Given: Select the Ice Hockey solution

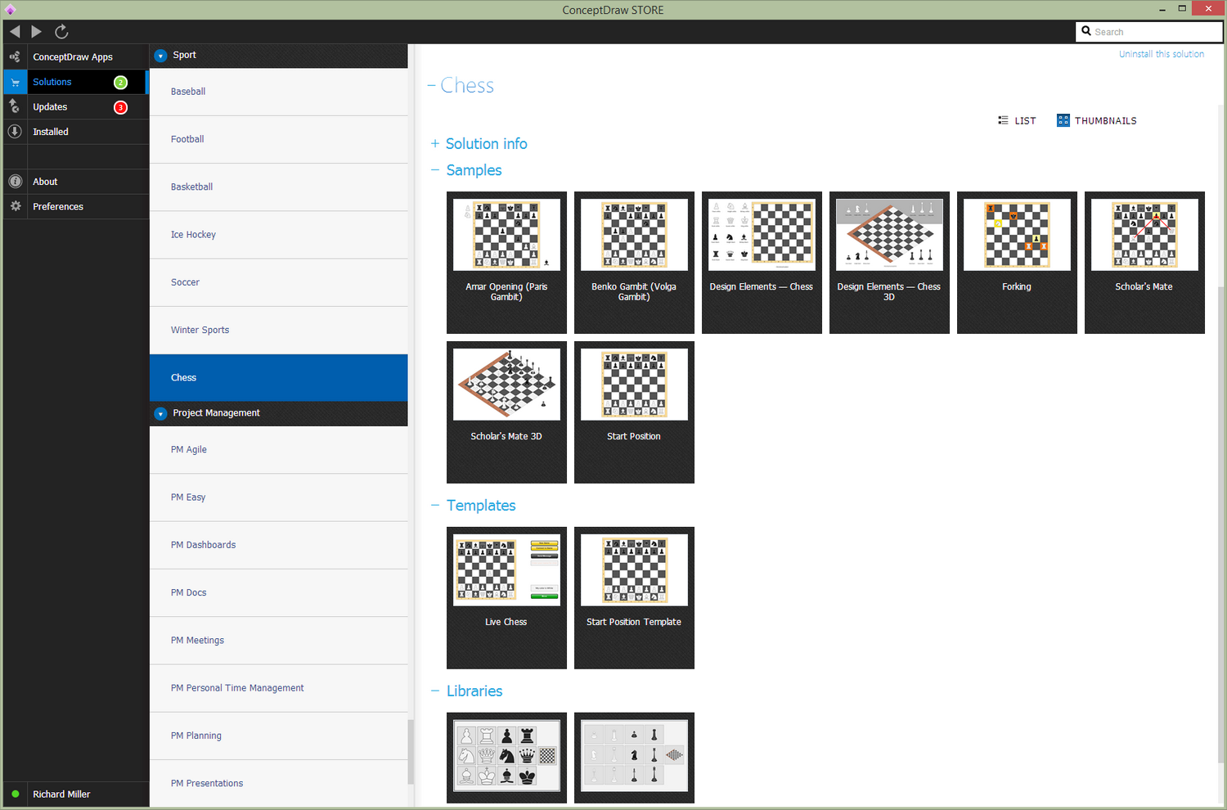Looking at the screenshot, I should pos(278,235).
